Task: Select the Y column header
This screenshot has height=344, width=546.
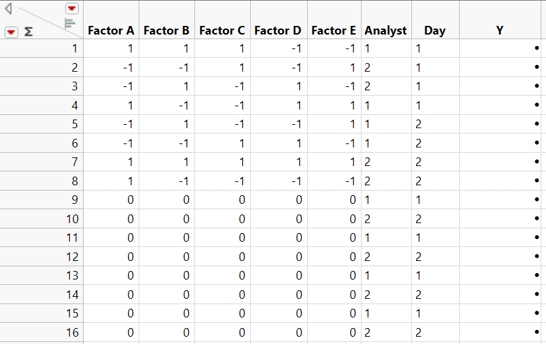Action: pyautogui.click(x=500, y=31)
